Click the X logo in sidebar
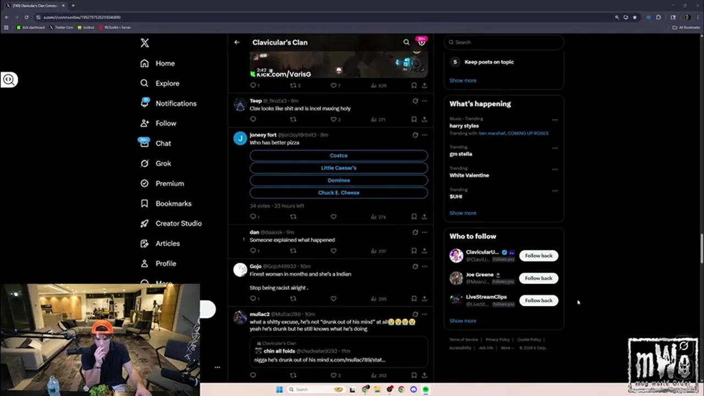The width and height of the screenshot is (704, 396). 145,43
